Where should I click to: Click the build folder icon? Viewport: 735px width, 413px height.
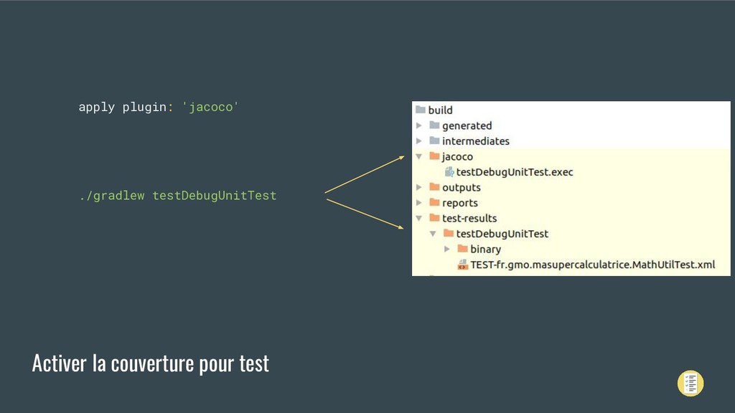pos(420,110)
